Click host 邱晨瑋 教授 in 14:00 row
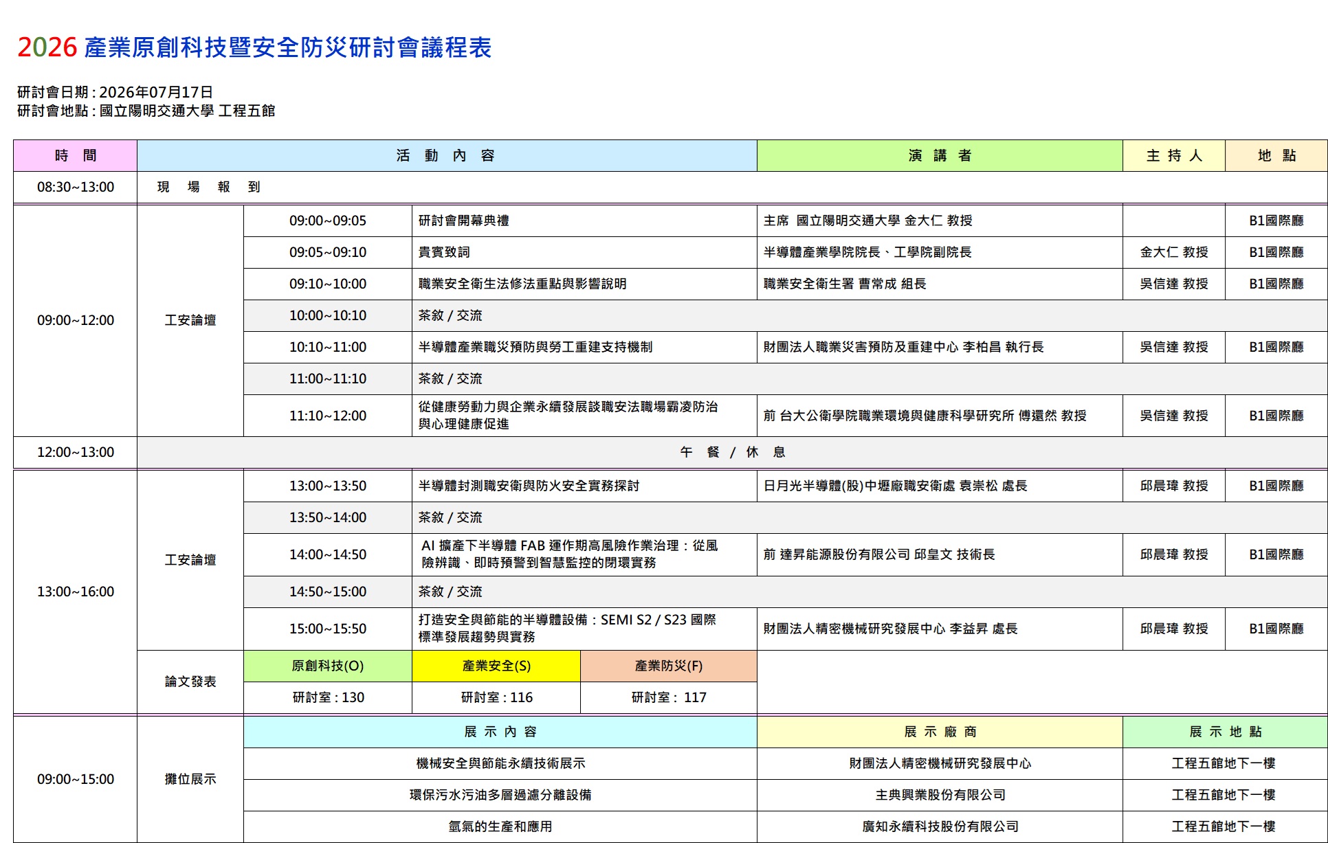The width and height of the screenshot is (1328, 843). [x=1174, y=554]
